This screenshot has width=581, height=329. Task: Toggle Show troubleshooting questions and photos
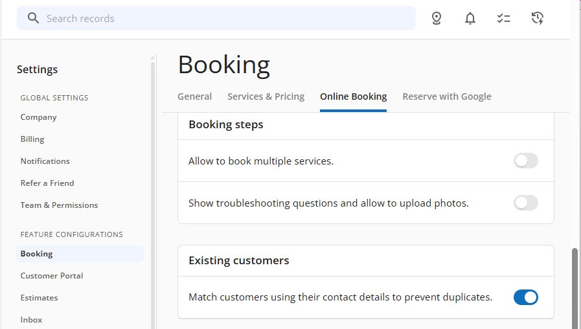(525, 203)
